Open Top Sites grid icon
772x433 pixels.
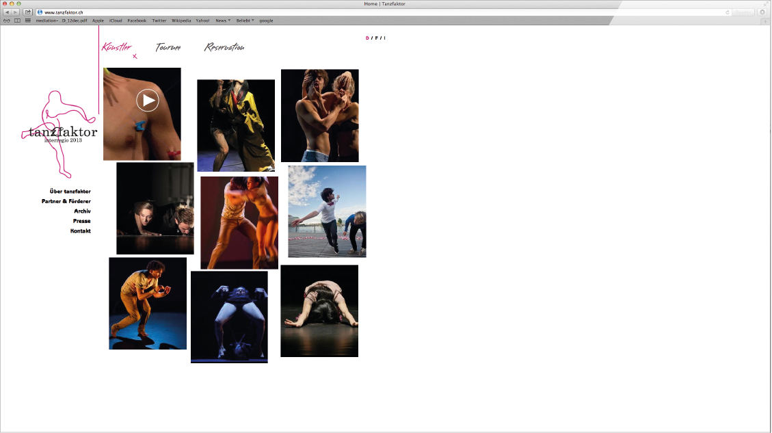point(27,21)
